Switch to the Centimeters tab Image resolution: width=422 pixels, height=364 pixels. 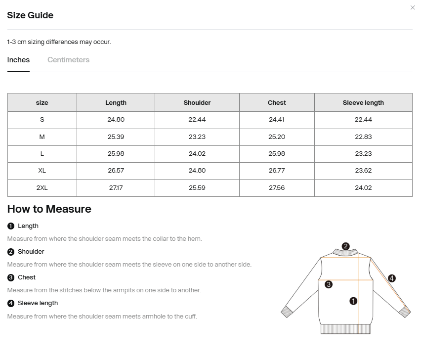(x=68, y=60)
